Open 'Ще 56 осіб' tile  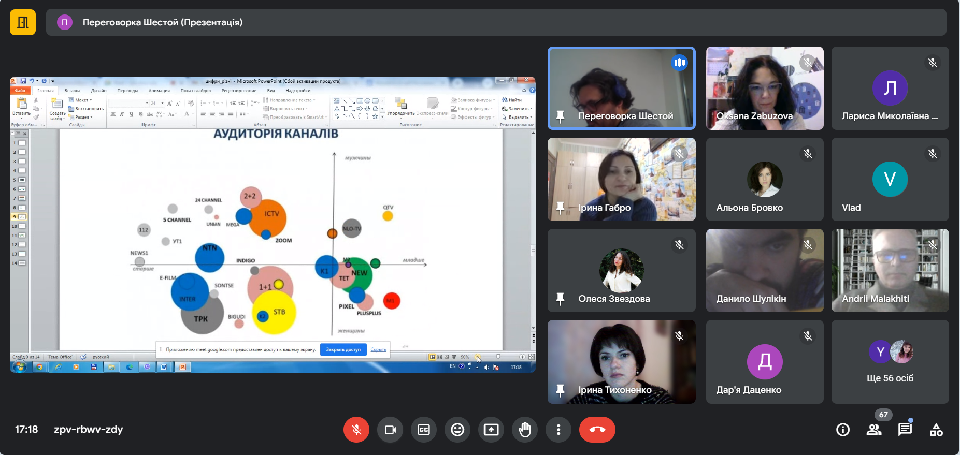tap(890, 362)
